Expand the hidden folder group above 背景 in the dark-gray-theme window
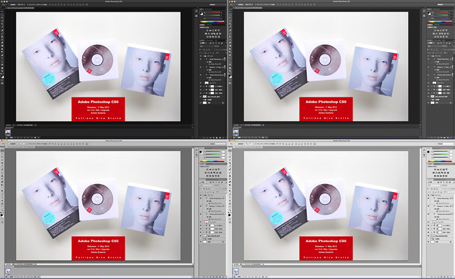Image resolution: width=455 pixels, height=279 pixels. [x=431, y=100]
